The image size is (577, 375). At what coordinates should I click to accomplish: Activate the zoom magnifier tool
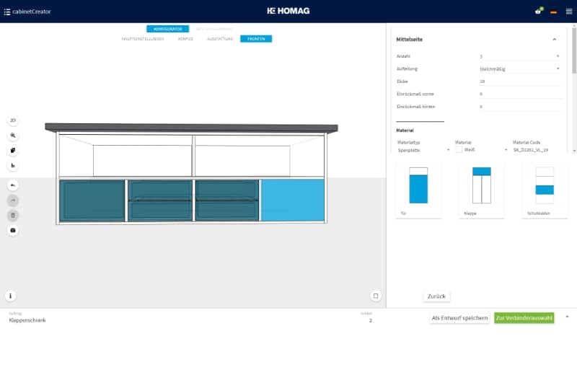pos(13,136)
